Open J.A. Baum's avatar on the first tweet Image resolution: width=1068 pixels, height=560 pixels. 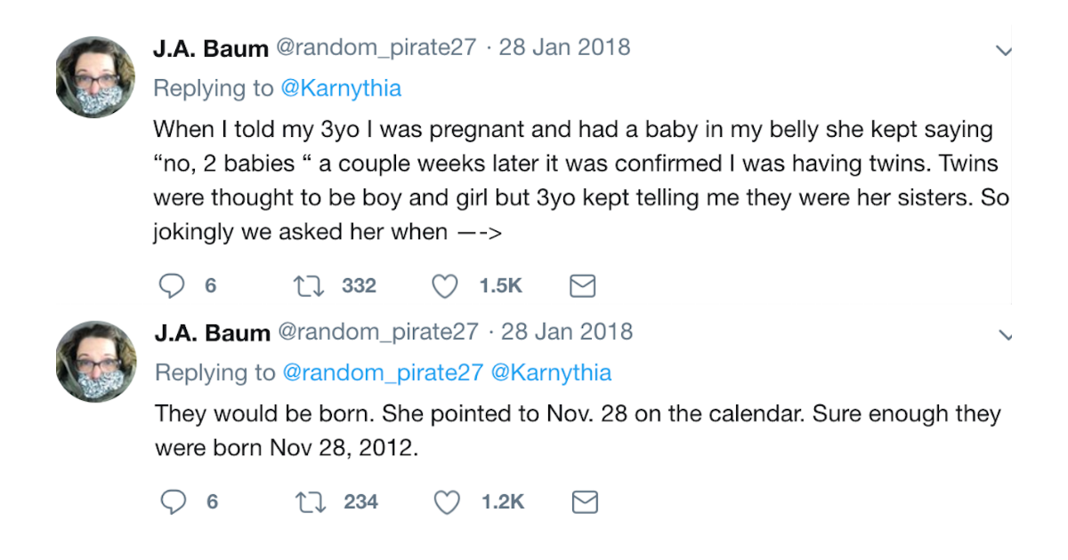95,77
